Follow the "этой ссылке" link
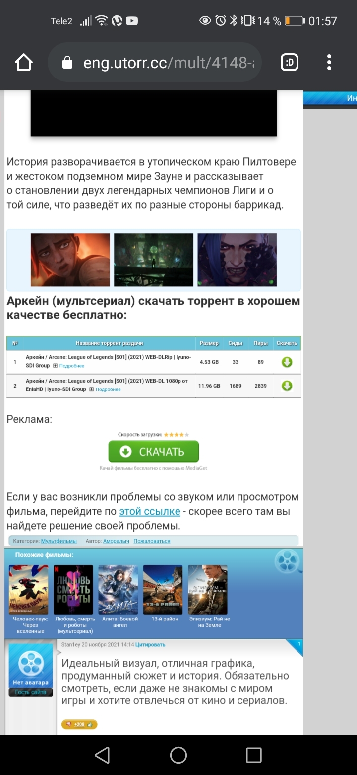This screenshot has width=357, height=775. pyautogui.click(x=149, y=511)
